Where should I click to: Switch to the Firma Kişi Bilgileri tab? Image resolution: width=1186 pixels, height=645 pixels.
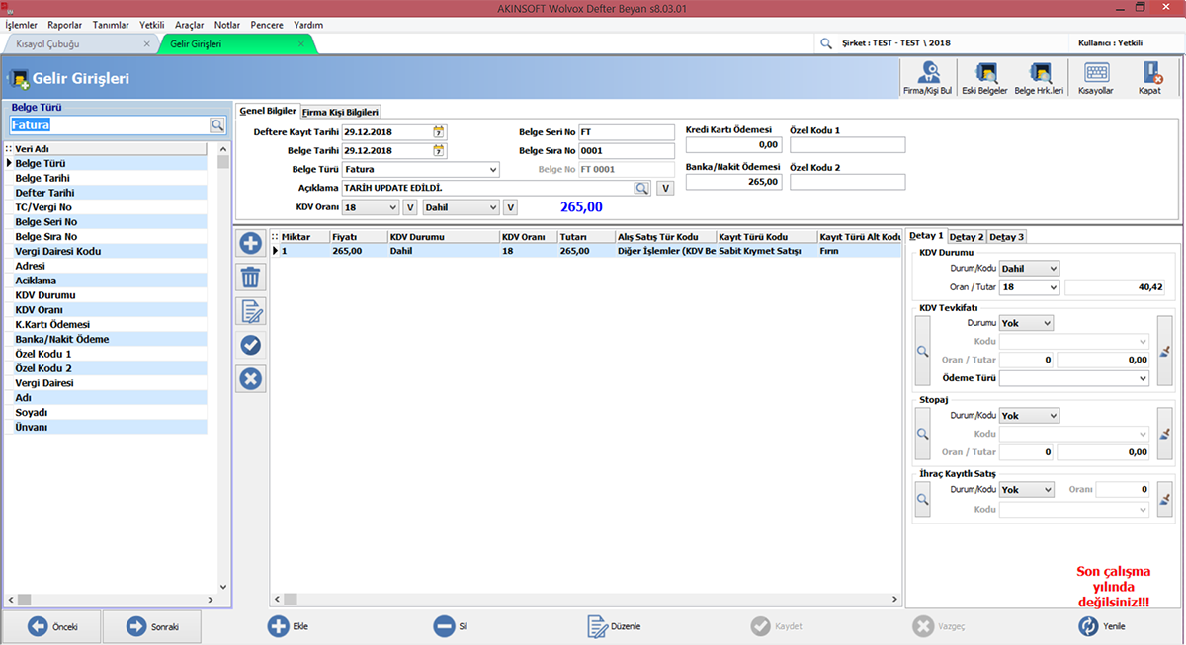(340, 112)
